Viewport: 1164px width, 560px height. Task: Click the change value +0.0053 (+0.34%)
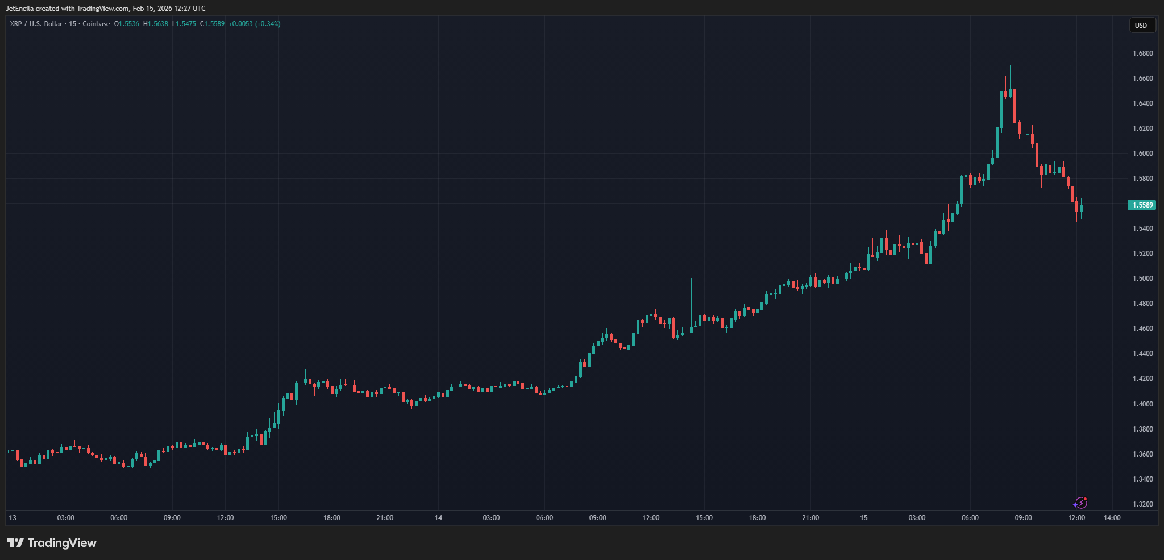coord(255,24)
